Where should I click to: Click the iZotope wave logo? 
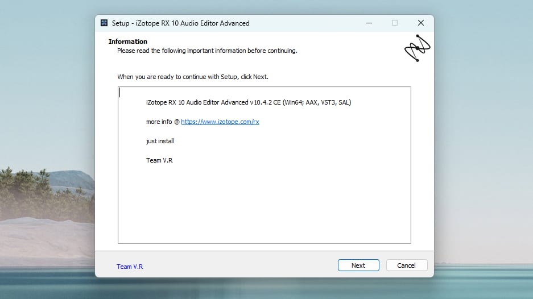coord(417,48)
